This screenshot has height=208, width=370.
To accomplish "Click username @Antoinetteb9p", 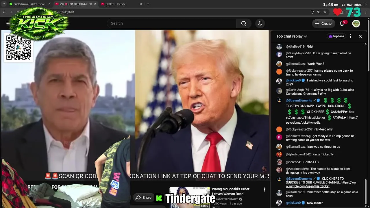I will 297,169.
